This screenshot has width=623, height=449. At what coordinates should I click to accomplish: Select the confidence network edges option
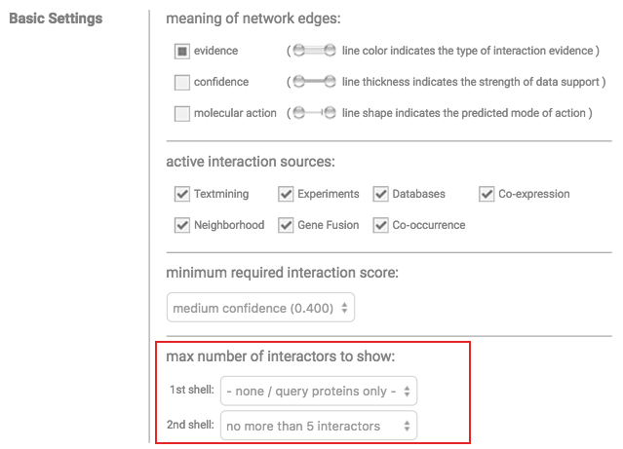[x=182, y=82]
